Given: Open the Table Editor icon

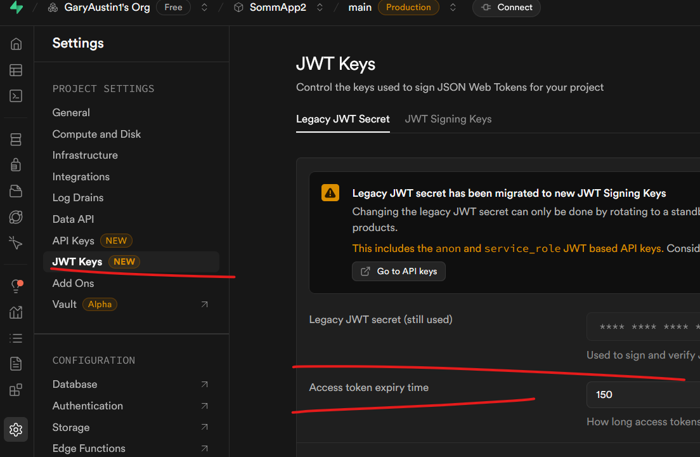Looking at the screenshot, I should click(x=16, y=70).
